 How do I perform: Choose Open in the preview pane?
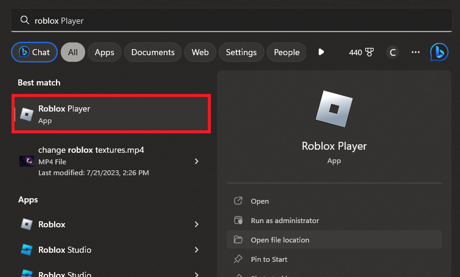click(x=334, y=201)
